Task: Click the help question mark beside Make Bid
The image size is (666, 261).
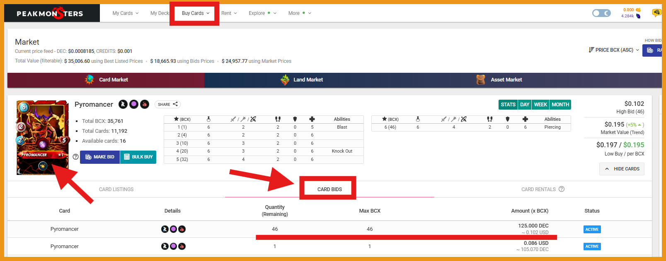Action: click(x=75, y=157)
